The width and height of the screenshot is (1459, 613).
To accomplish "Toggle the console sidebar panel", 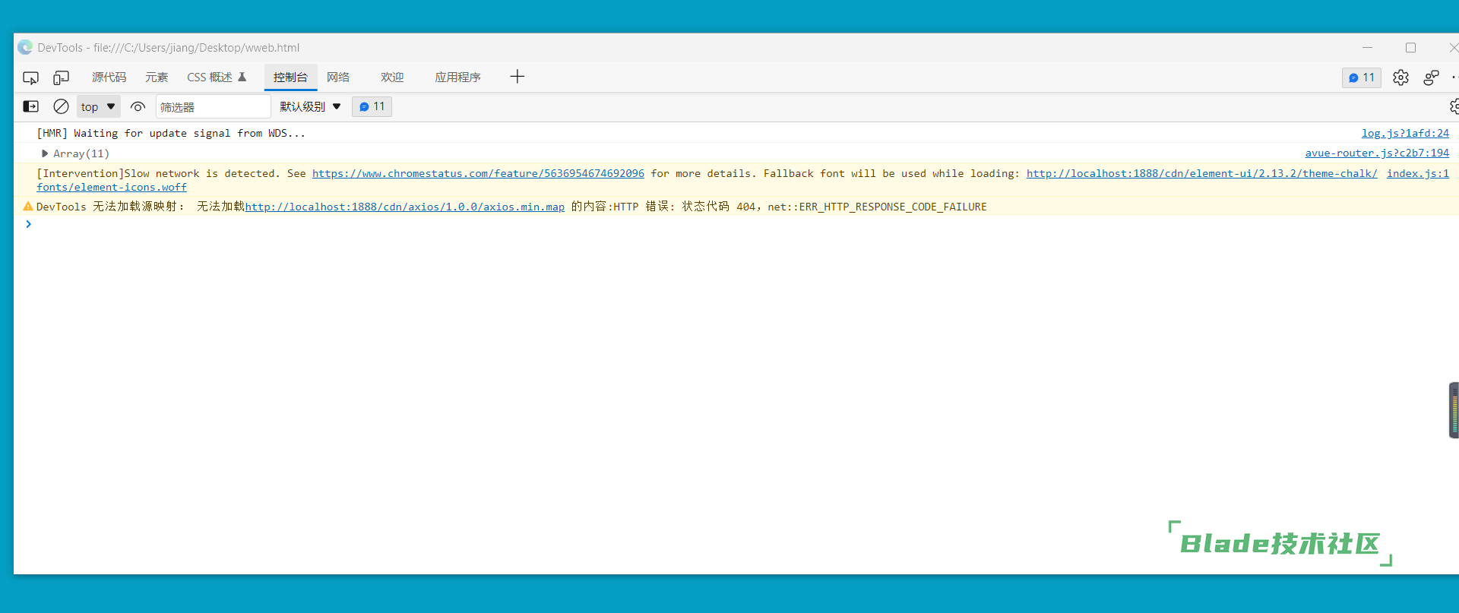I will point(30,106).
